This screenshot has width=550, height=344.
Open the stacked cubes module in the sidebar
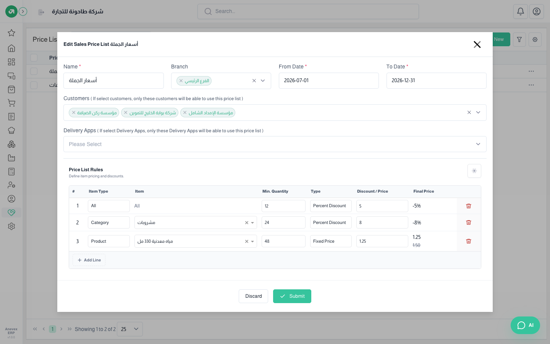click(11, 144)
